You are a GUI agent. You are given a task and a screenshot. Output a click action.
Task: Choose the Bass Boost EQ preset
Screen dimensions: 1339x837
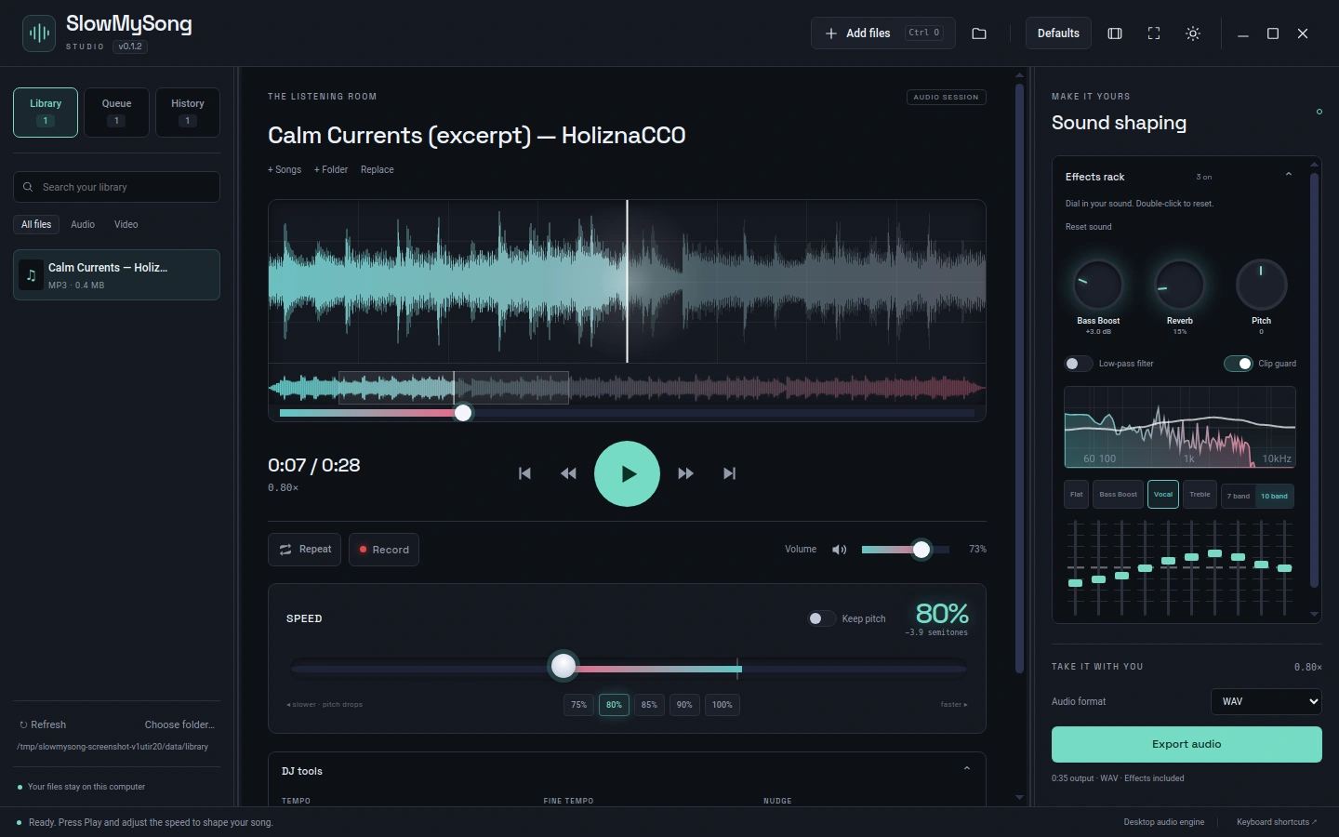click(1118, 495)
